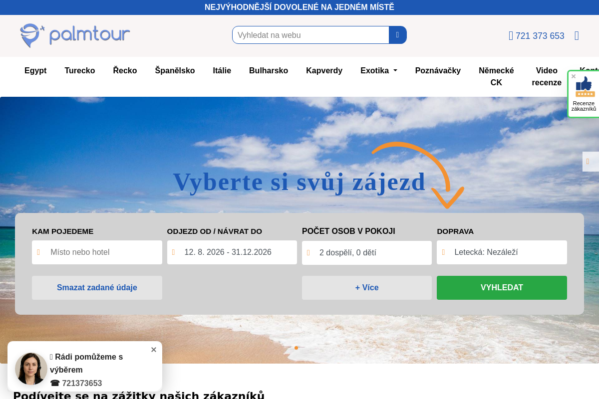Click Smazat zadané údaje button
Screen dimensions: 599x399
pyautogui.click(x=97, y=288)
